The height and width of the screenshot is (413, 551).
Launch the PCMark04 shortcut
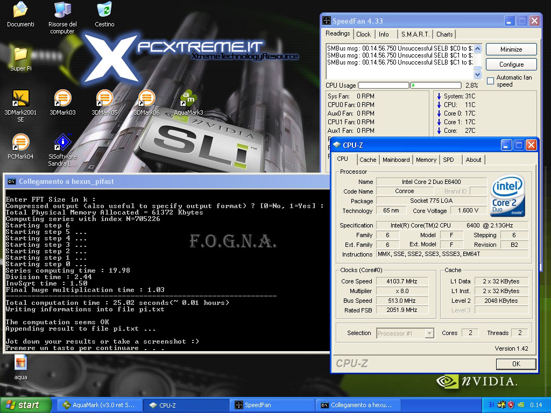21,146
